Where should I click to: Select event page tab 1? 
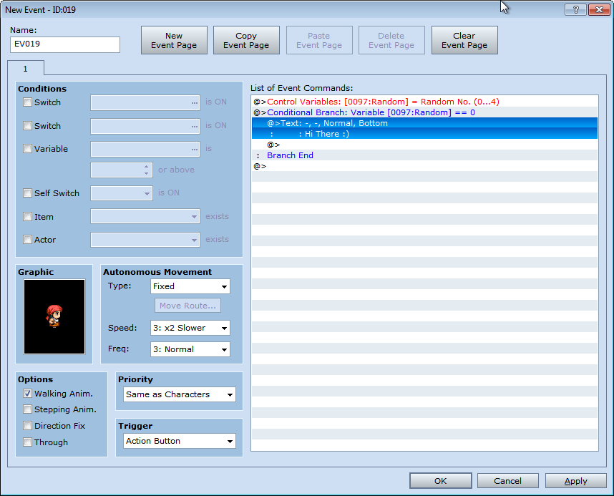click(x=26, y=68)
